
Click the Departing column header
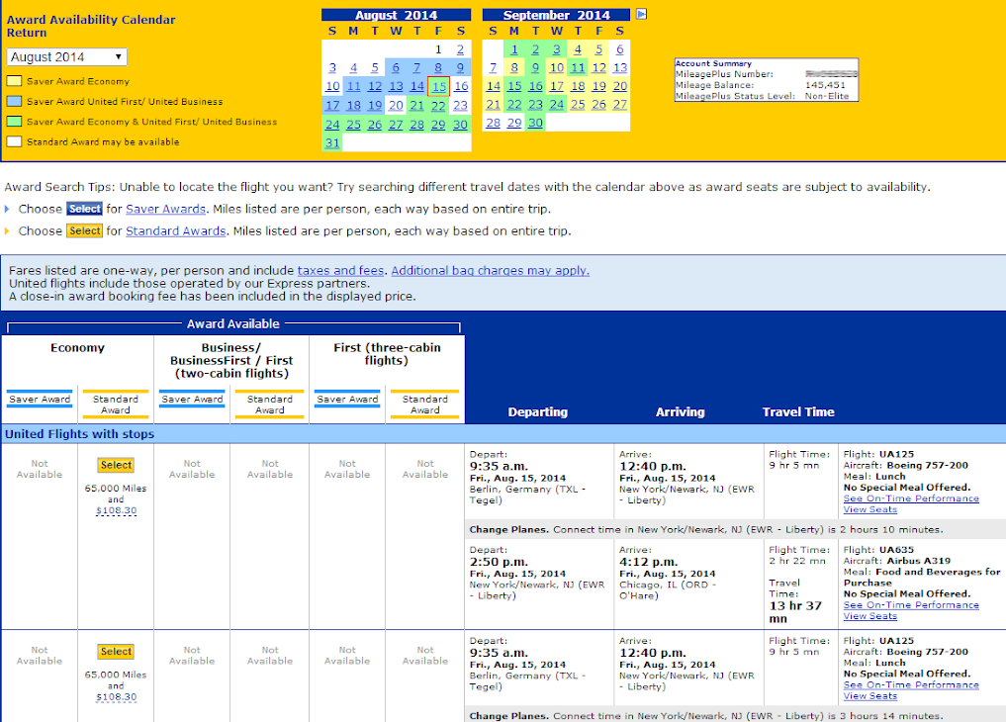538,412
